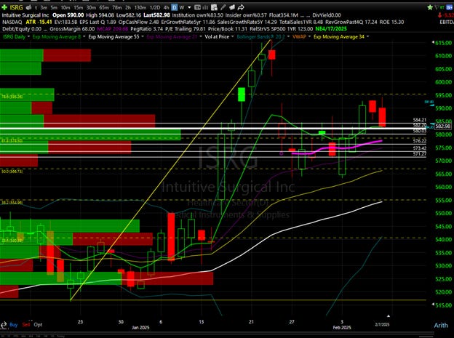The width and height of the screenshot is (454, 338).
Task: Click the NASDAQ exchange label
Action: [12, 22]
